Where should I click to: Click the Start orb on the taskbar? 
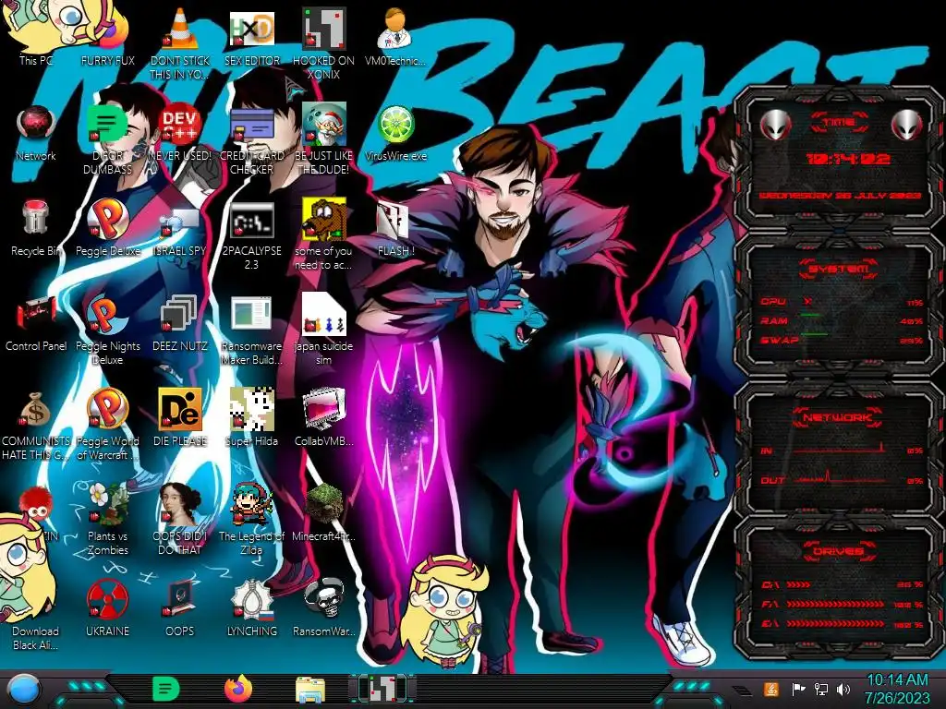coord(23,690)
